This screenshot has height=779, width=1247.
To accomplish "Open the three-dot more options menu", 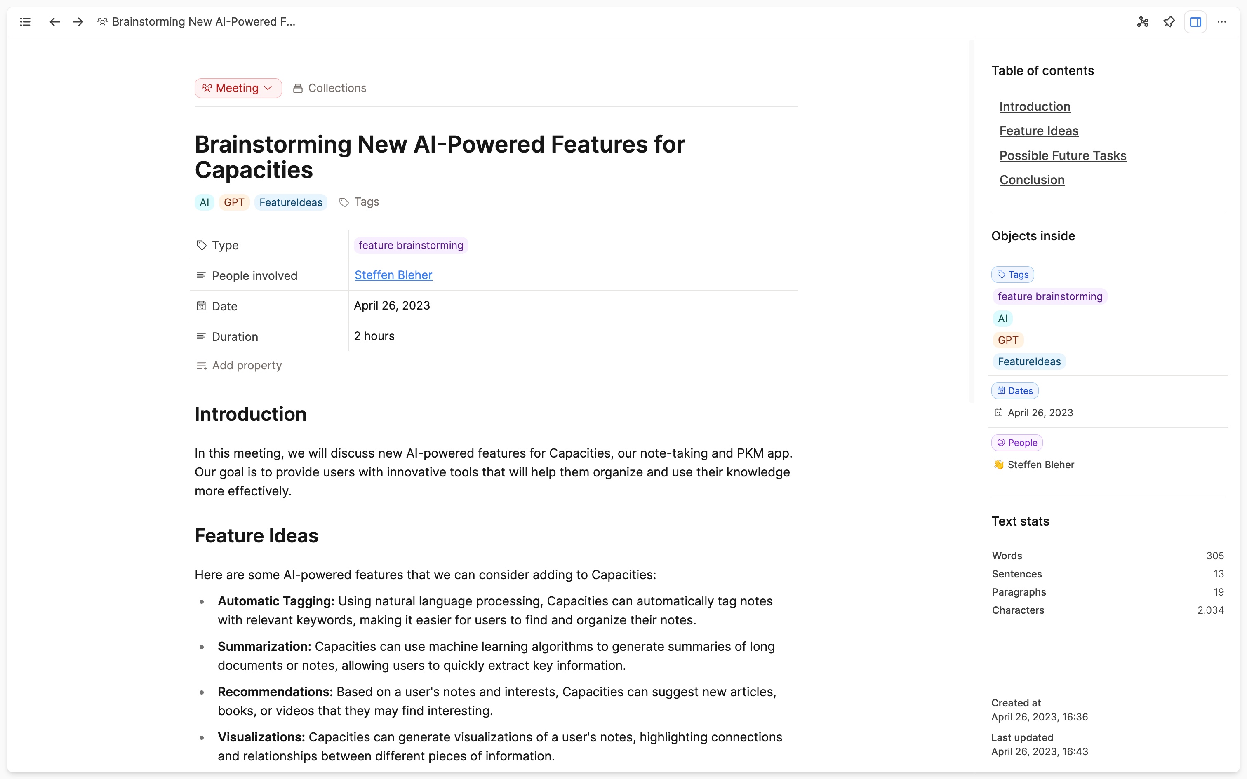I will pos(1222,21).
